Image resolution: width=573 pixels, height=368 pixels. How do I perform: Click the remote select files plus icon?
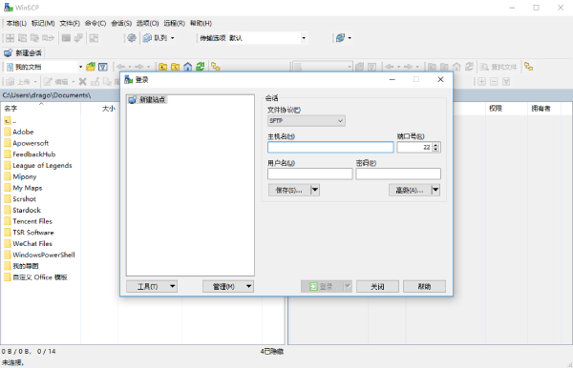(x=481, y=82)
